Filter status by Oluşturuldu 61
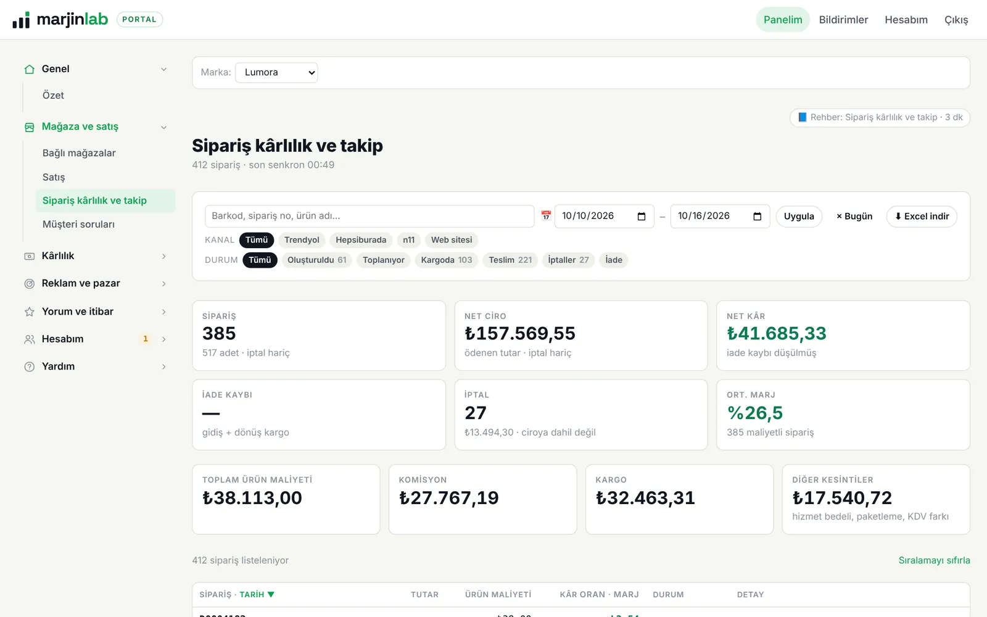 pos(317,260)
